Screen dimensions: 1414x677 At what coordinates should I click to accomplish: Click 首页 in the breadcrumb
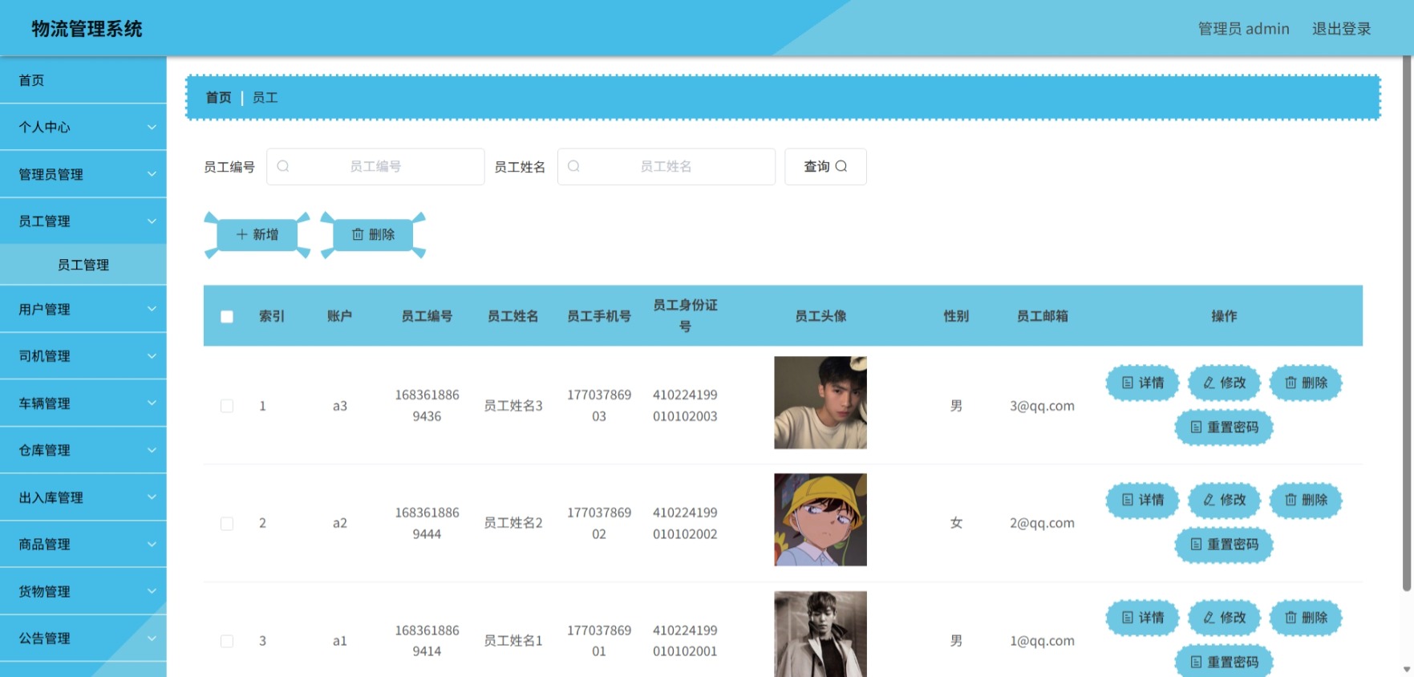(x=218, y=97)
